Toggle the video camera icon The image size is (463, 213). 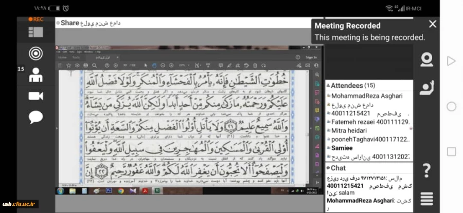35,96
